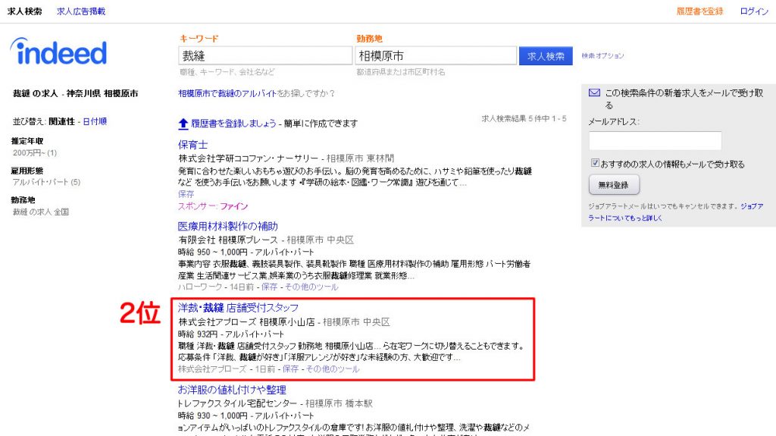Click 保存 under the 保育士 listing
Screen dimensions: 776x436
pos(186,194)
